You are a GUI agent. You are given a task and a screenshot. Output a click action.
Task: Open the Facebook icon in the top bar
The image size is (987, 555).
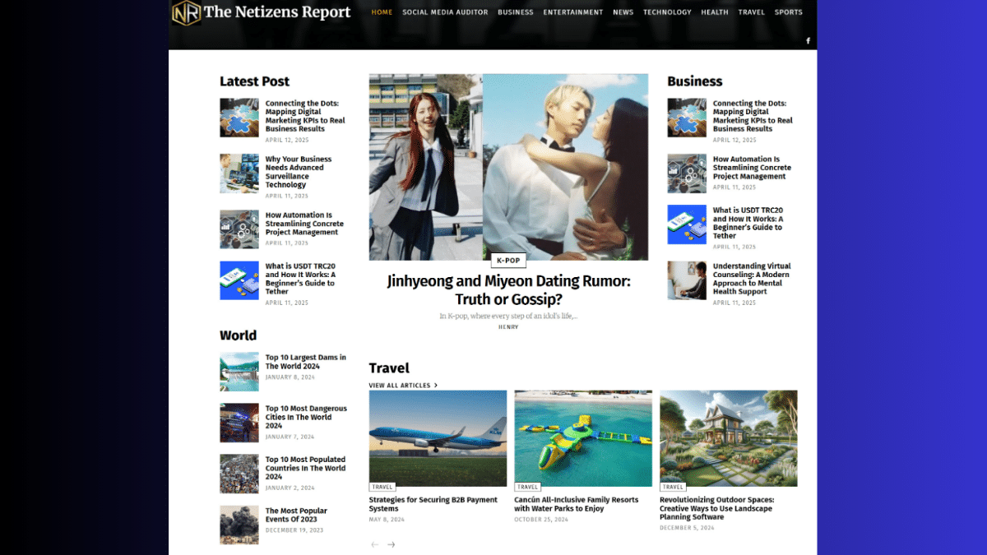pos(808,39)
